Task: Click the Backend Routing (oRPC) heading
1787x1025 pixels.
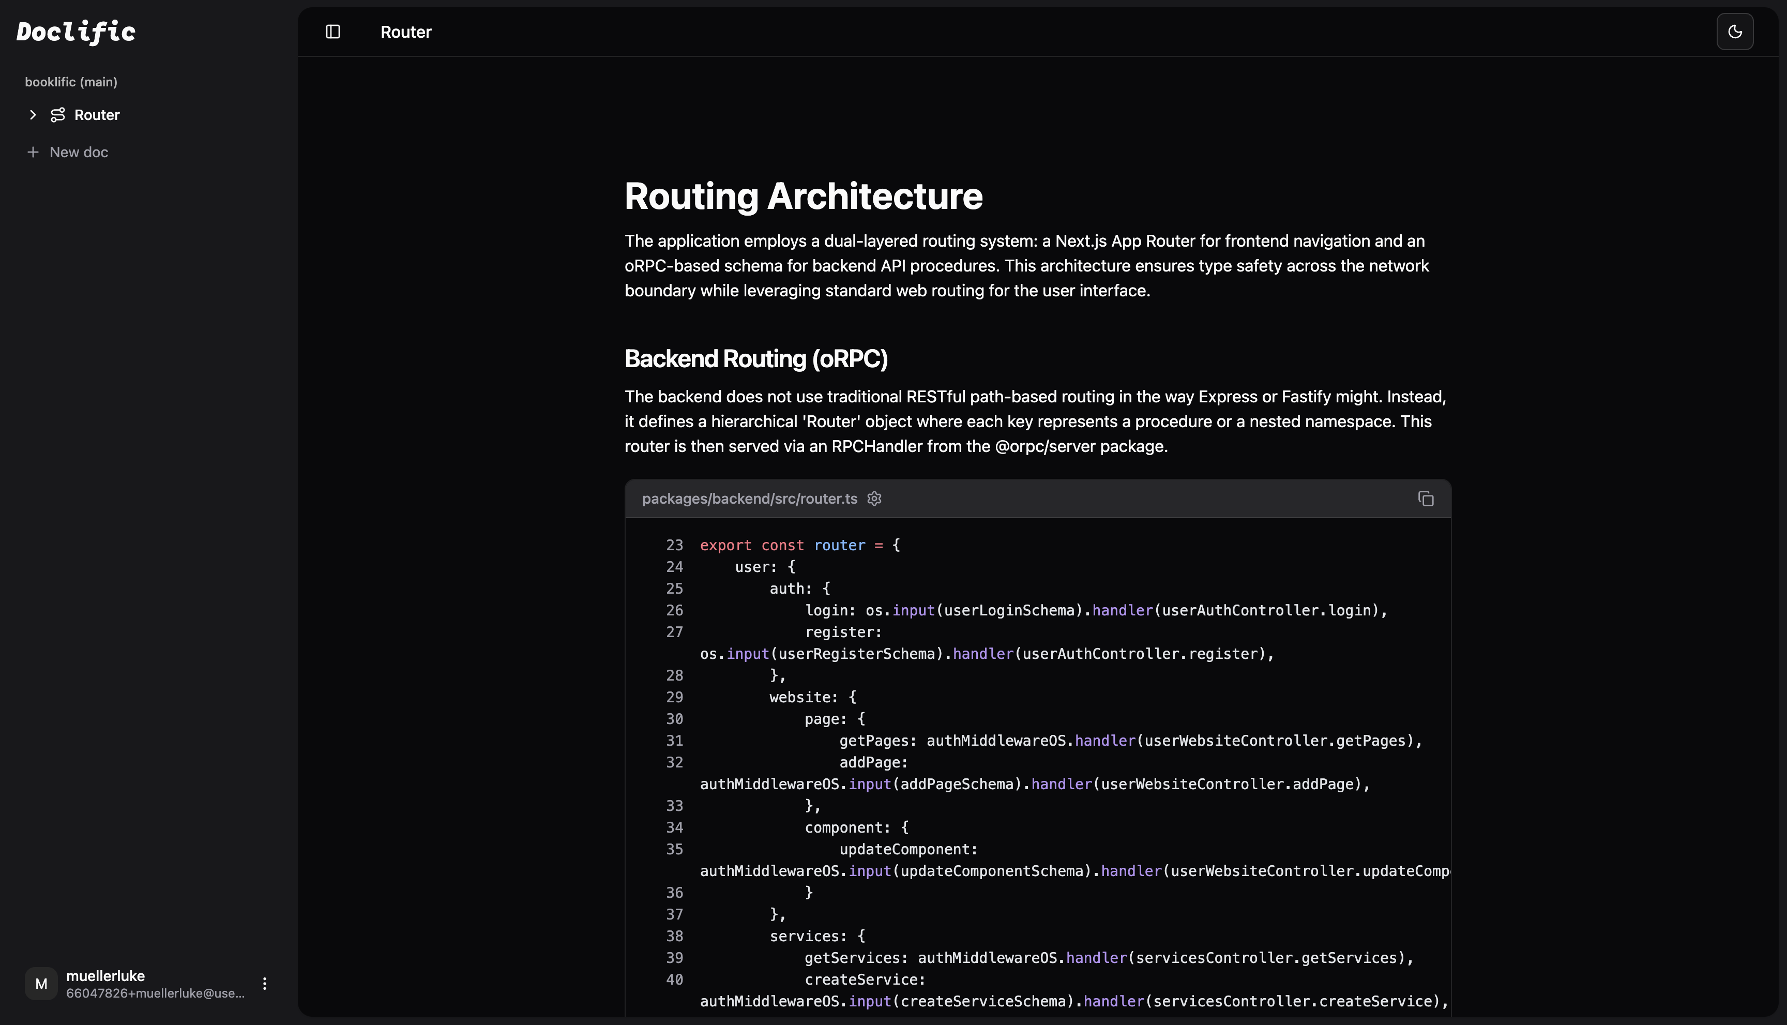Action: point(756,359)
